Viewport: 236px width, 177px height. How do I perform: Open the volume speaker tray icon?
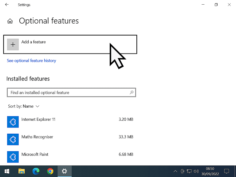(x=196, y=171)
